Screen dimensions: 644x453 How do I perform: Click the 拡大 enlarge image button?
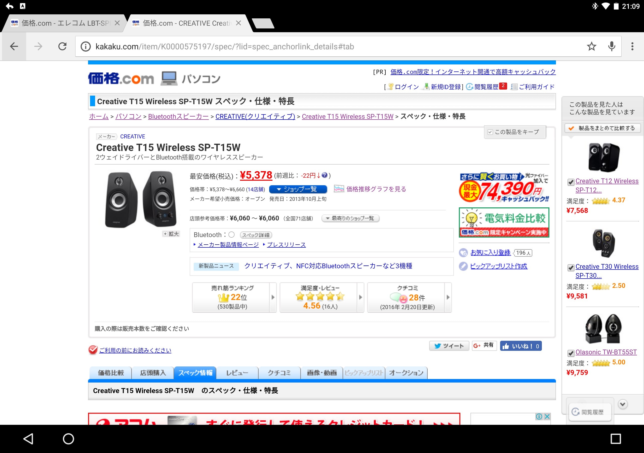[x=171, y=234]
